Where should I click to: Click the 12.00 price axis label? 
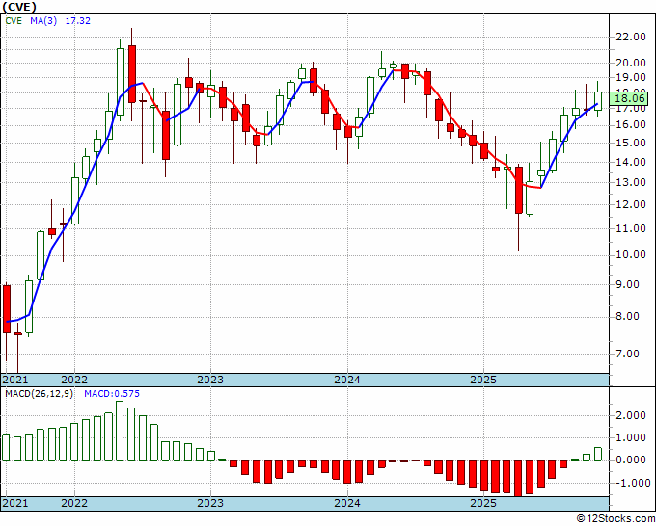click(631, 205)
